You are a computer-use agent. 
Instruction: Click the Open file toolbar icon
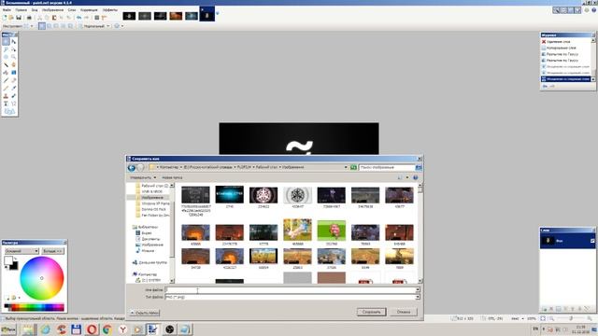click(x=11, y=18)
